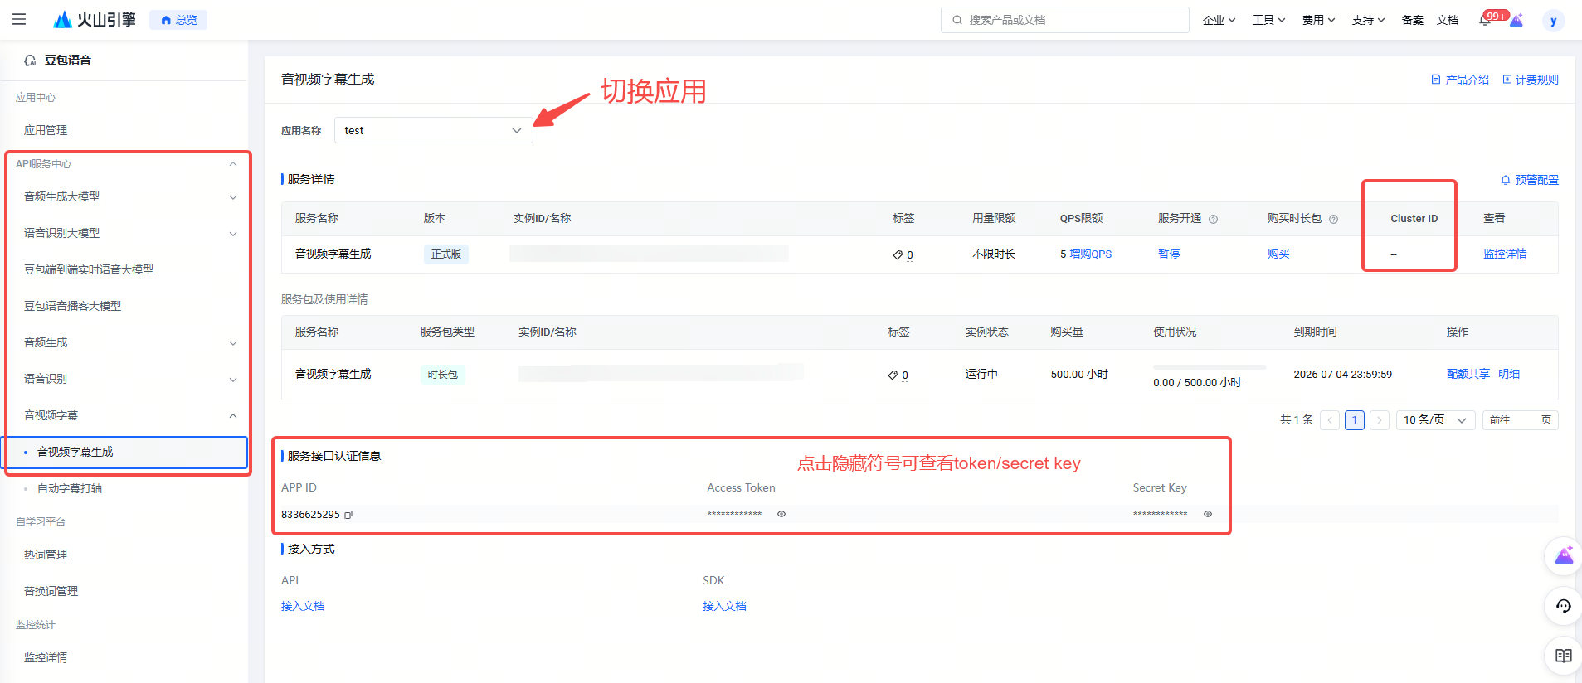Screen dimensions: 1582x683
Task: Click 暂停 to pause the service
Action: (1169, 254)
